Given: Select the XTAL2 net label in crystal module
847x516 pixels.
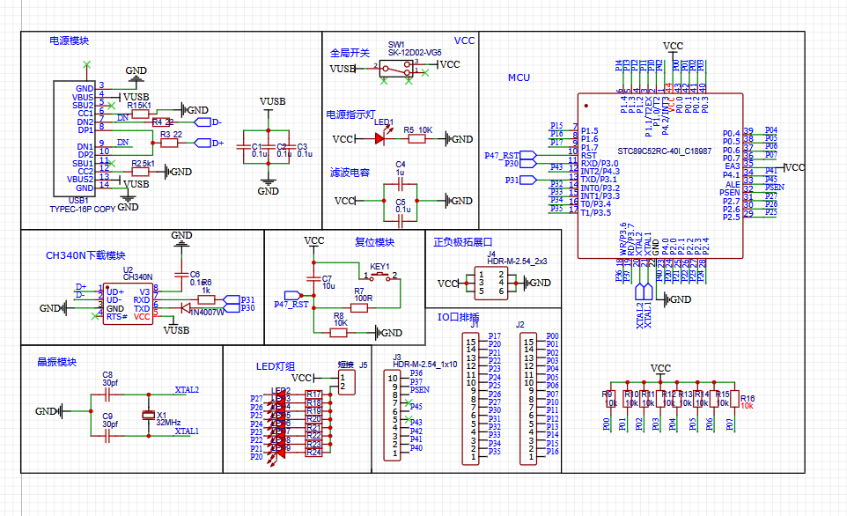Looking at the screenshot, I should coord(187,389).
